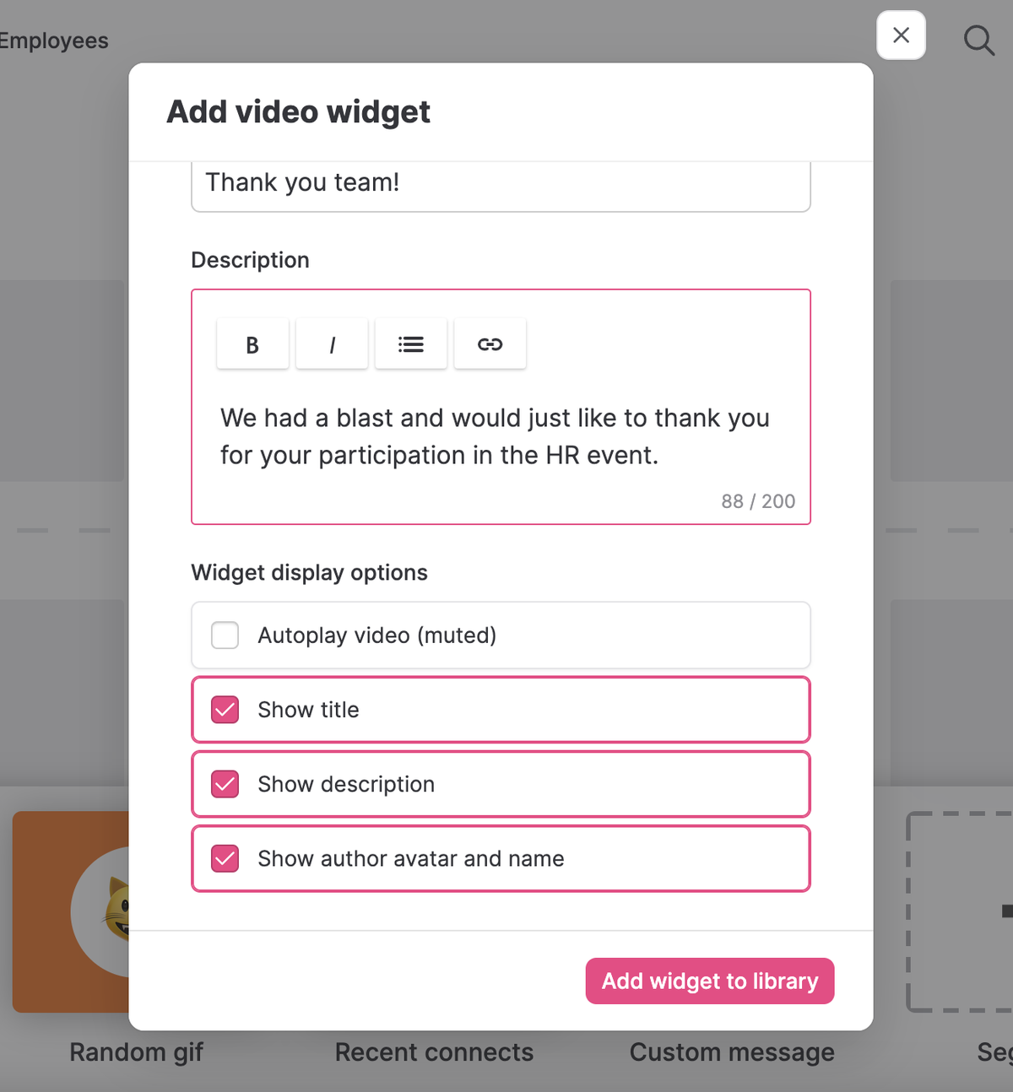
Task: Click the Custom message widget label
Action: click(732, 1052)
